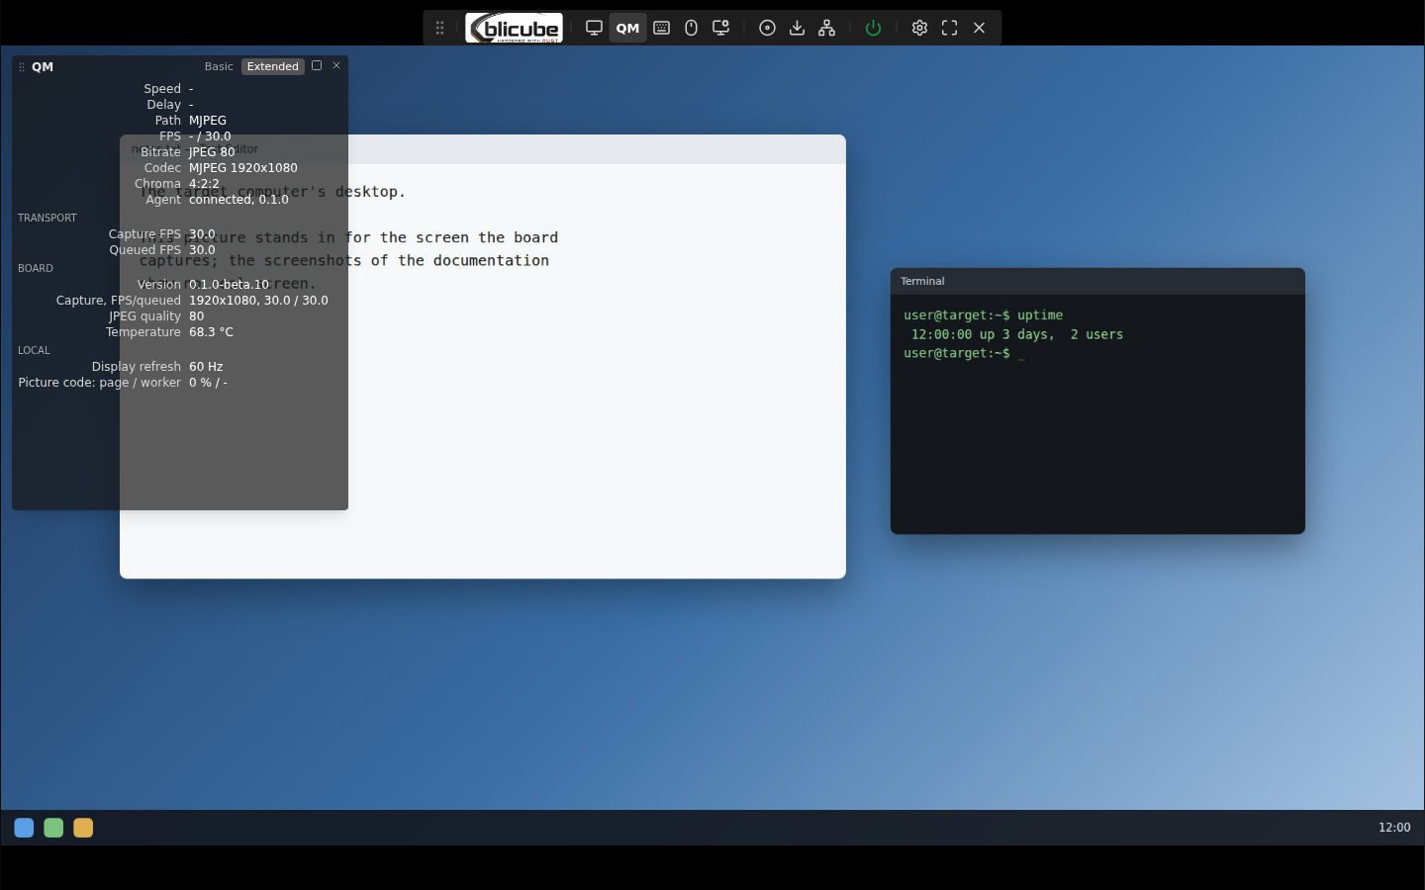Click the 12:00 taskbar clock
Image resolution: width=1425 pixels, height=890 pixels.
point(1394,828)
